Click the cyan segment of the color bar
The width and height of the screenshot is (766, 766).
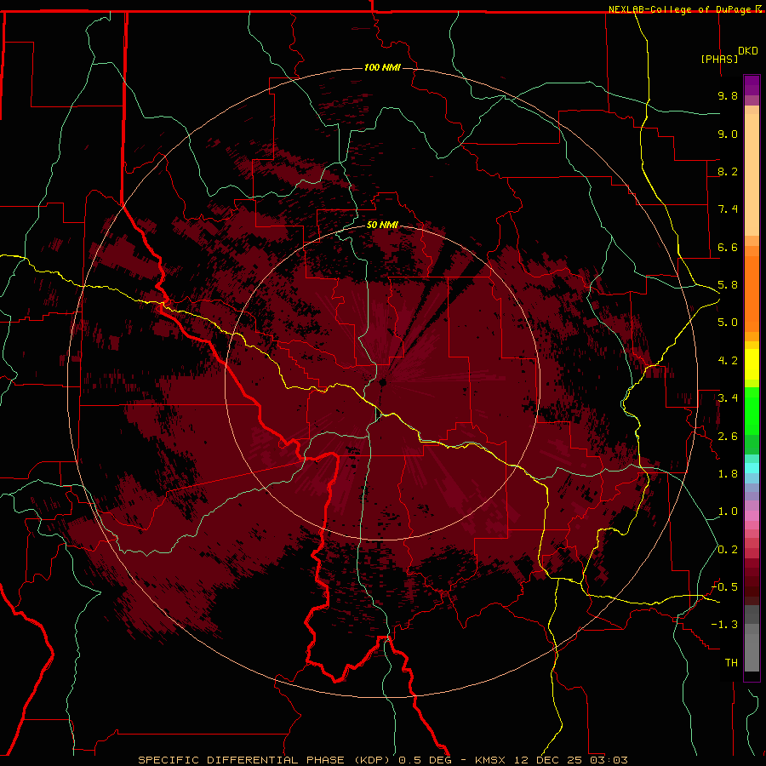[x=752, y=468]
